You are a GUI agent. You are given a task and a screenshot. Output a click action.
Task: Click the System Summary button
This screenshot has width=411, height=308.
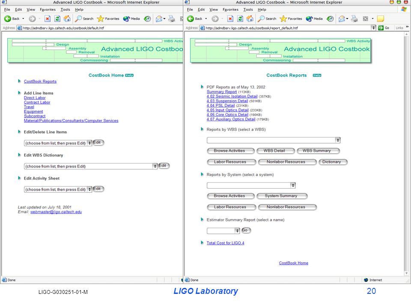pos(282,196)
